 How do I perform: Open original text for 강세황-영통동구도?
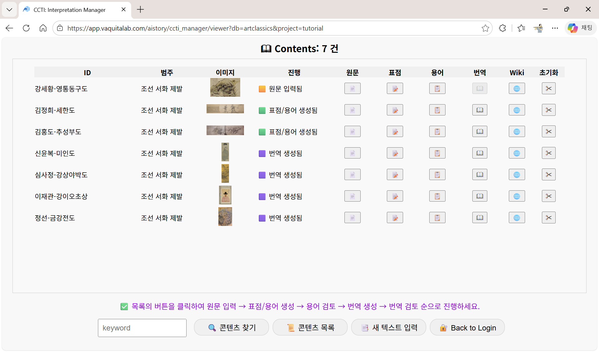[352, 89]
